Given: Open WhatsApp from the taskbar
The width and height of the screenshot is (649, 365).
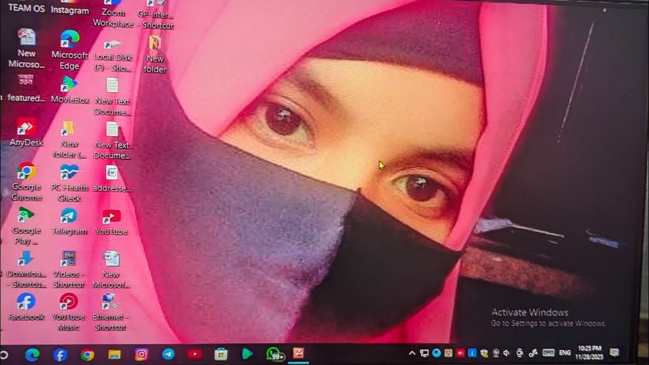Looking at the screenshot, I should coord(273,354).
